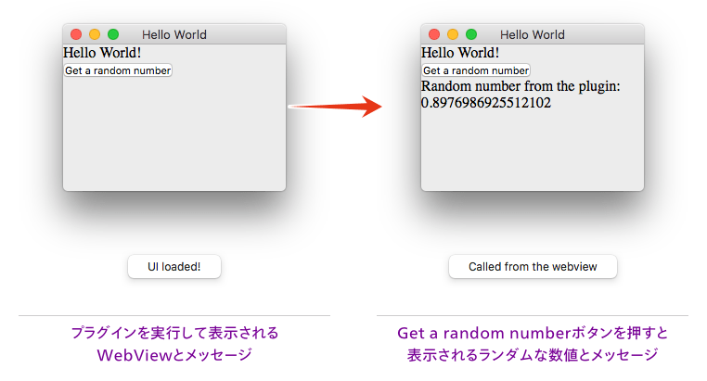This screenshot has width=707, height=381.
Task: Minimize the window displaying the random number
Action: tap(453, 34)
